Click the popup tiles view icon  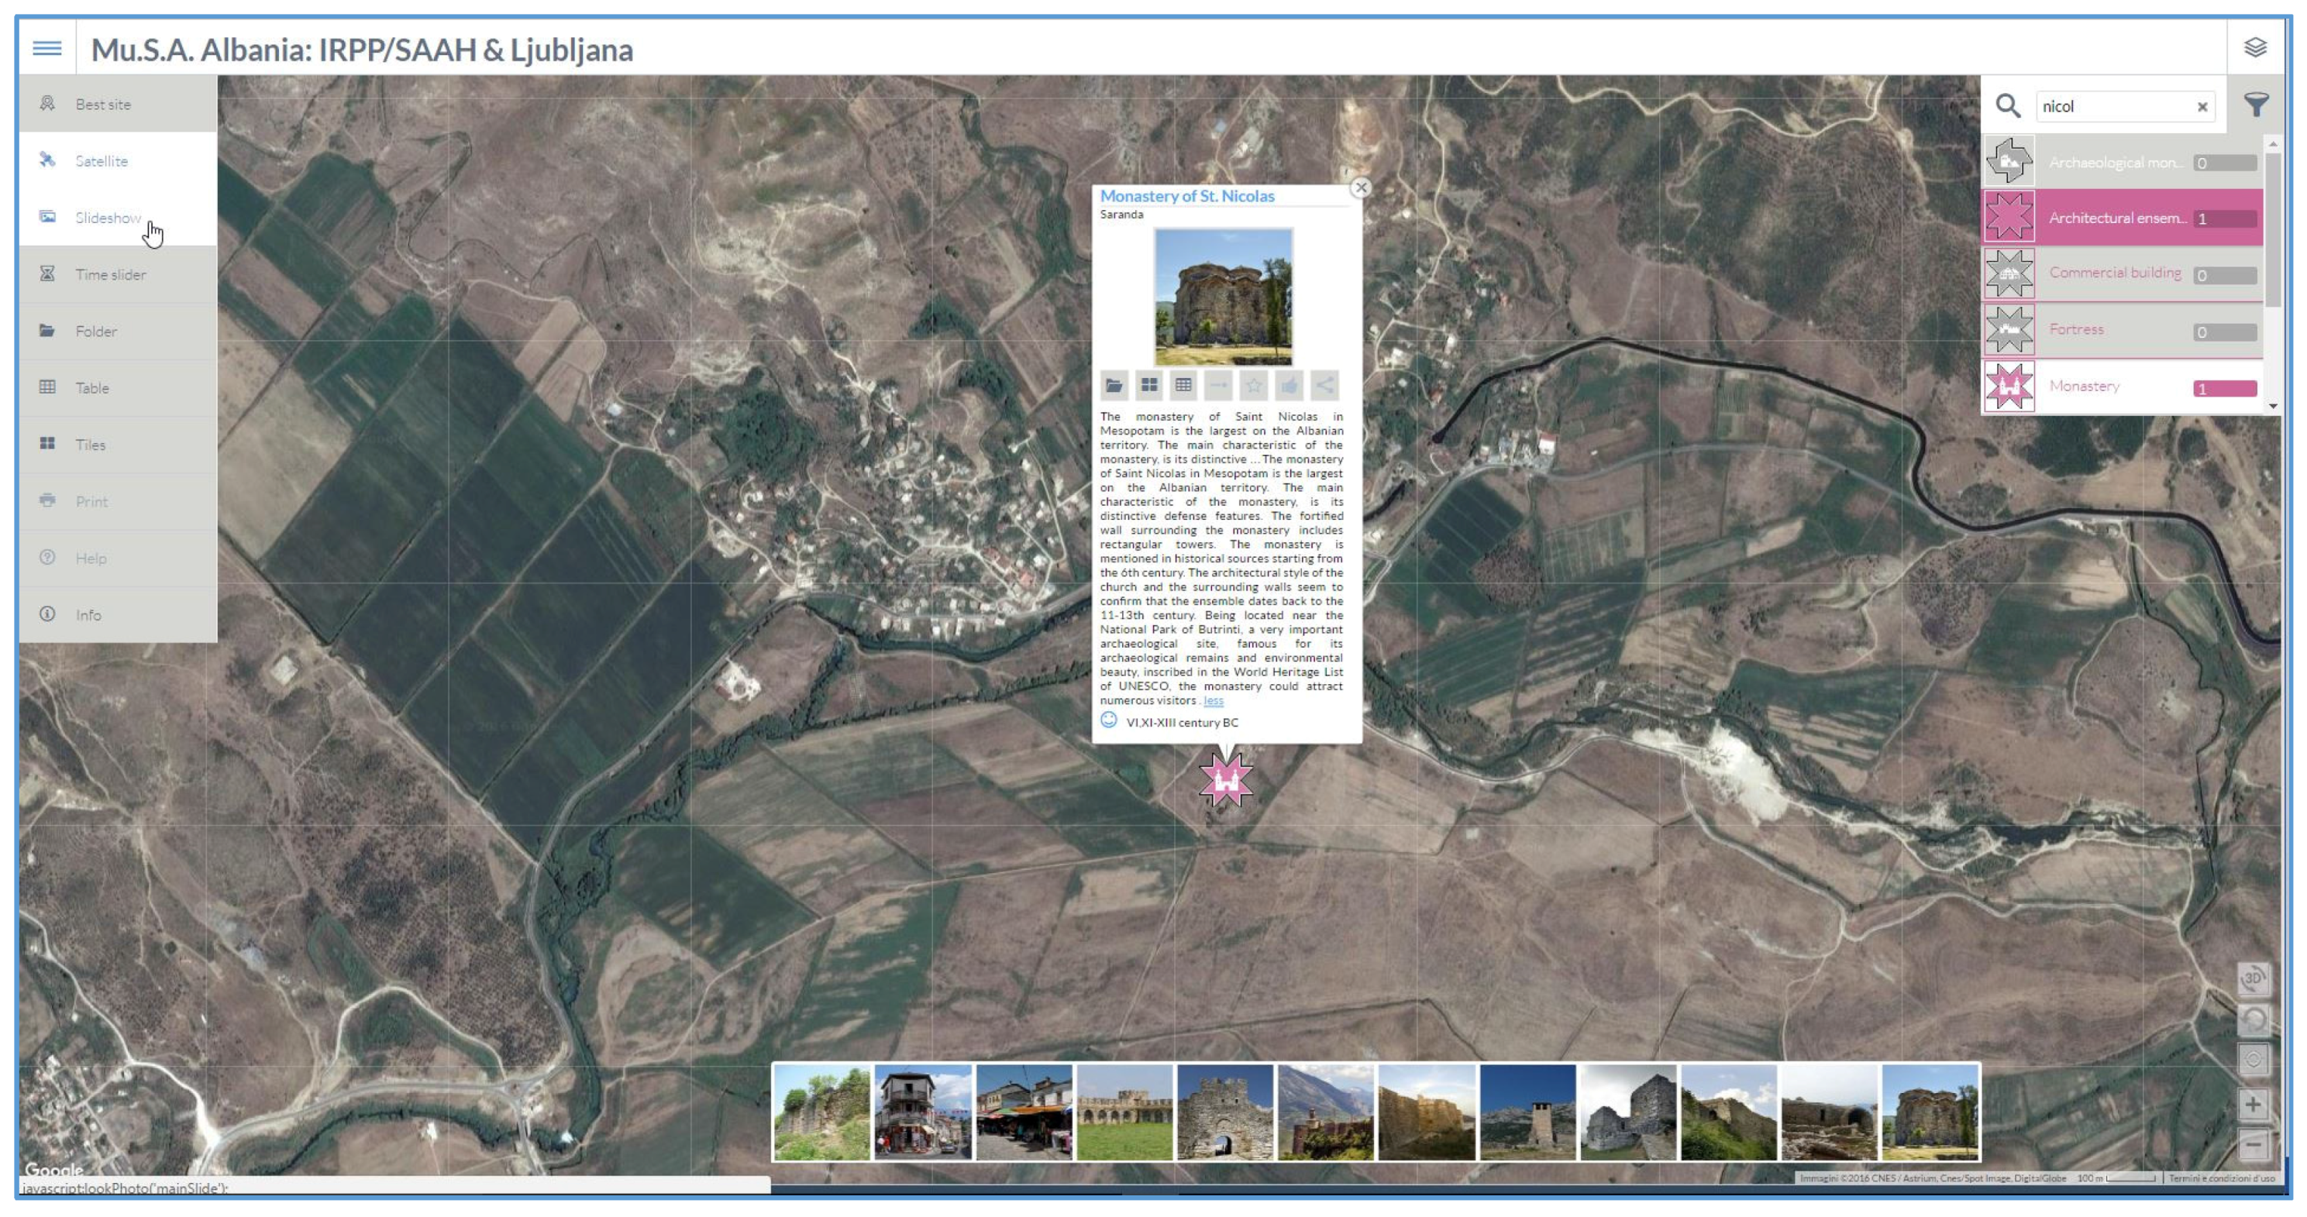click(1148, 386)
